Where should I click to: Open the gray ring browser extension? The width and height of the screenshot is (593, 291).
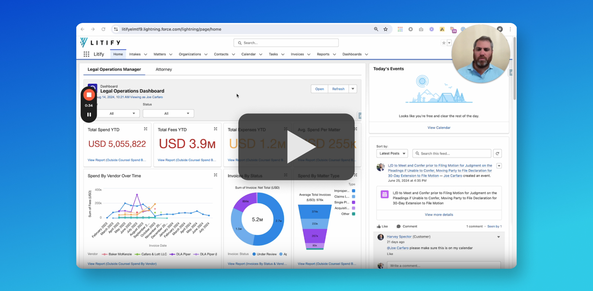coord(411,29)
